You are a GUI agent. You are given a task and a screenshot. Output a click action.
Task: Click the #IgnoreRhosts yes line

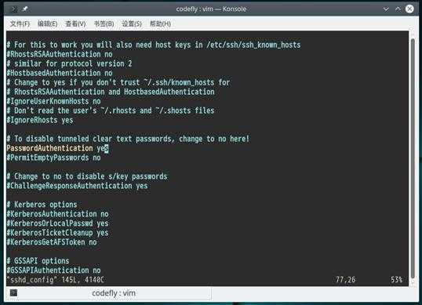pos(40,120)
